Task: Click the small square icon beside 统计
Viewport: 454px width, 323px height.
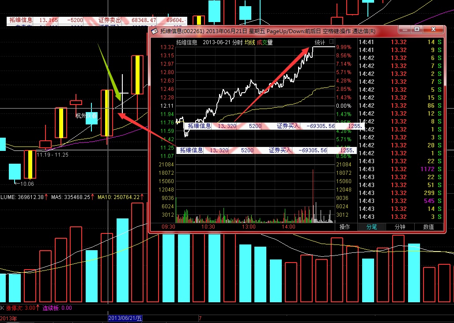Action: [x=332, y=42]
